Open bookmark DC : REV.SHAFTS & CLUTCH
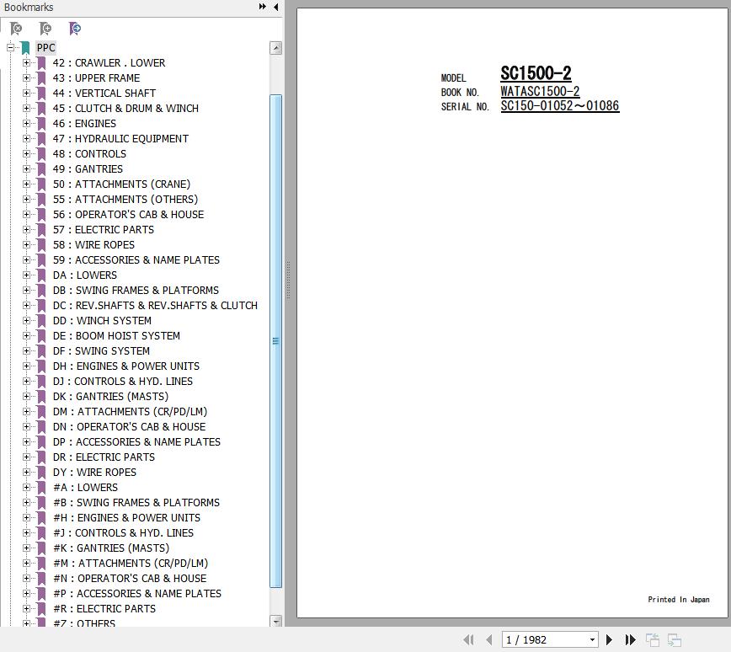Viewport: 731px width, 652px height. [155, 305]
